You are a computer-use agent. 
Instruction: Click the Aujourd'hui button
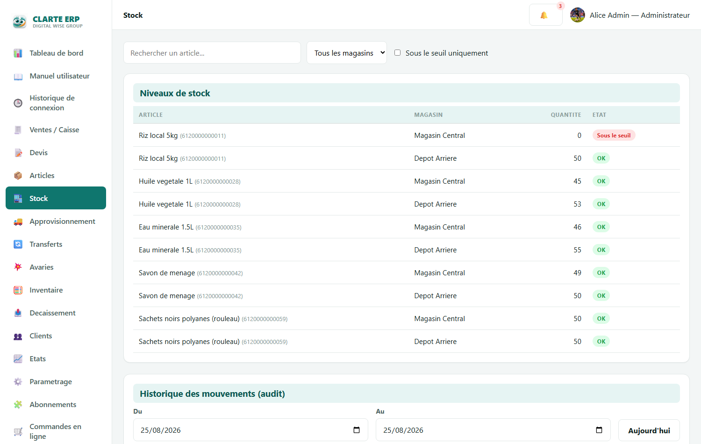[x=649, y=430]
